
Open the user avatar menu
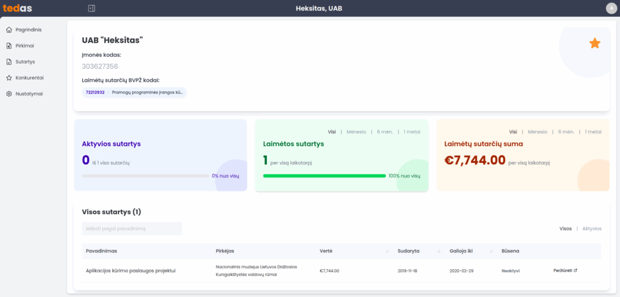click(612, 8)
